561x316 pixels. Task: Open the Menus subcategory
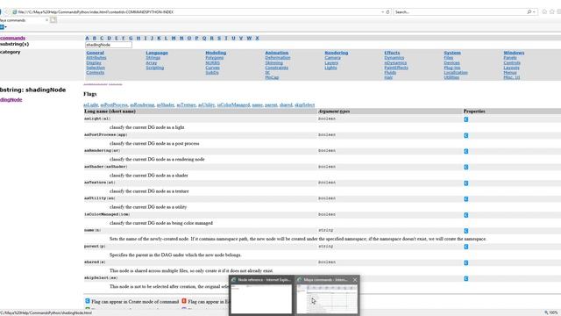click(x=510, y=73)
